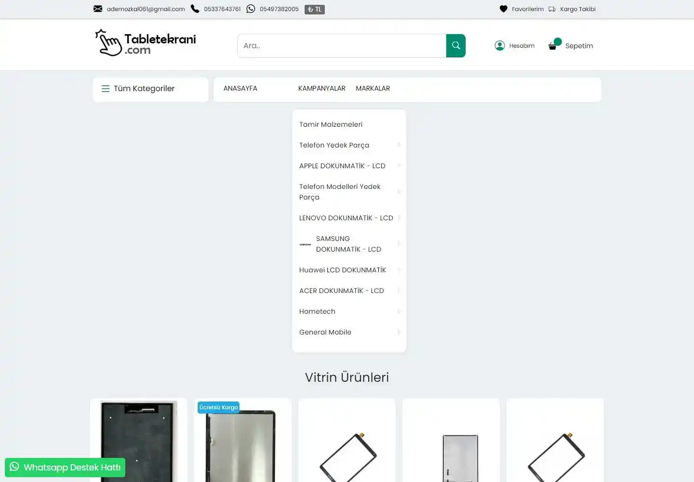
Task: Select APPLE DOKUNMATİK - LCD category
Action: 342,166
